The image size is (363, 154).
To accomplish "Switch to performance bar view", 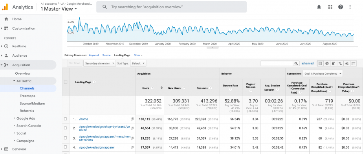I will pos(334,64).
